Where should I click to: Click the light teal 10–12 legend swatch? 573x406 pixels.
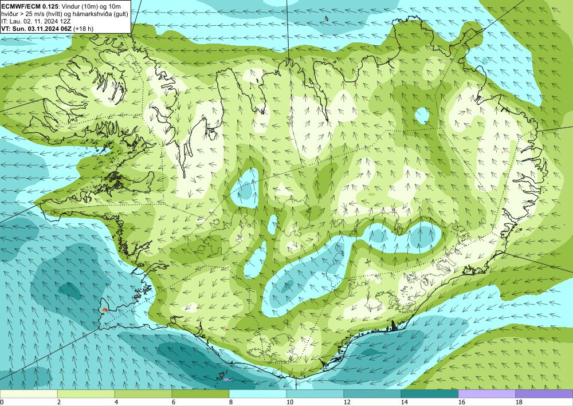(315, 393)
